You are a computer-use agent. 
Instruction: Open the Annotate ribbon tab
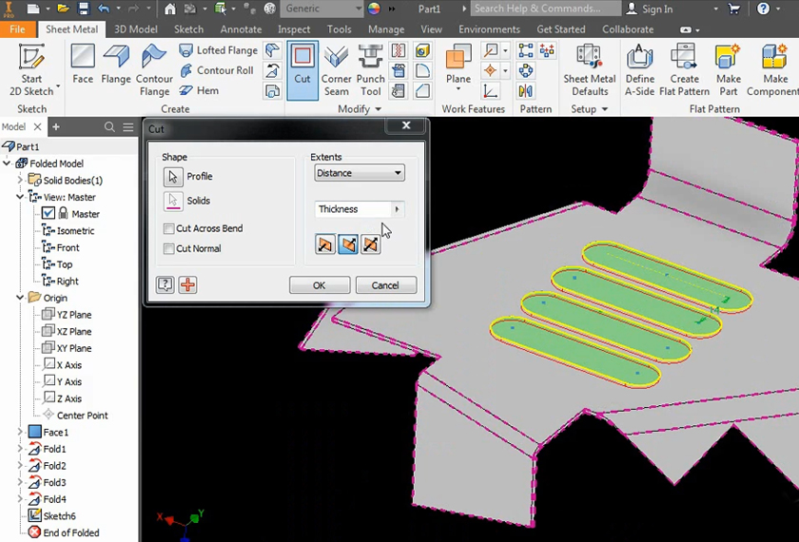point(241,29)
